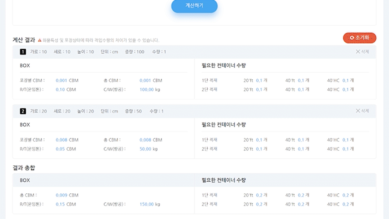Click the blue 계산하기 button
This screenshot has width=389, height=219.
(x=194, y=5)
